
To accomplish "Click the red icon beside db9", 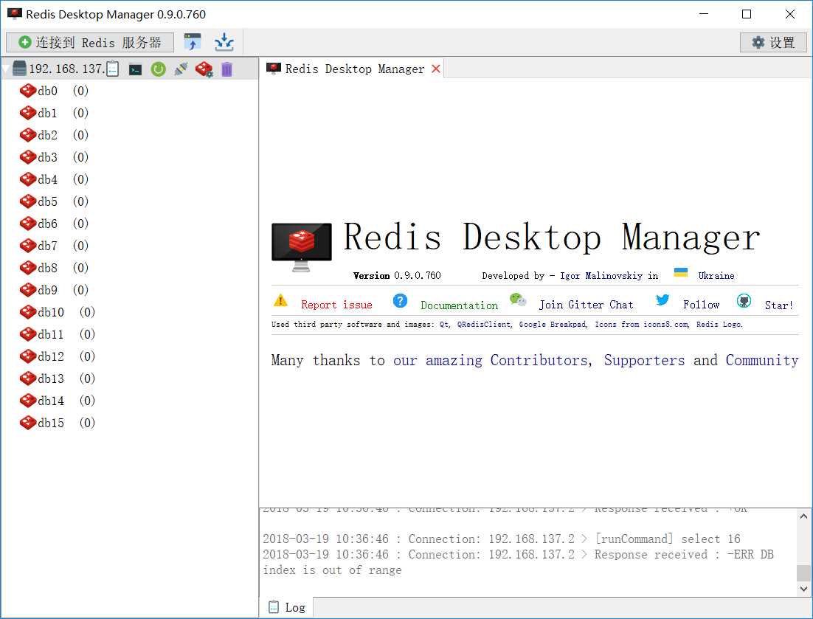I will click(x=27, y=291).
